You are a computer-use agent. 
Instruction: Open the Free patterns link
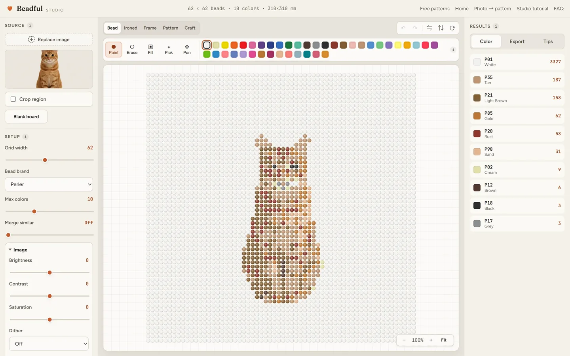pyautogui.click(x=435, y=9)
